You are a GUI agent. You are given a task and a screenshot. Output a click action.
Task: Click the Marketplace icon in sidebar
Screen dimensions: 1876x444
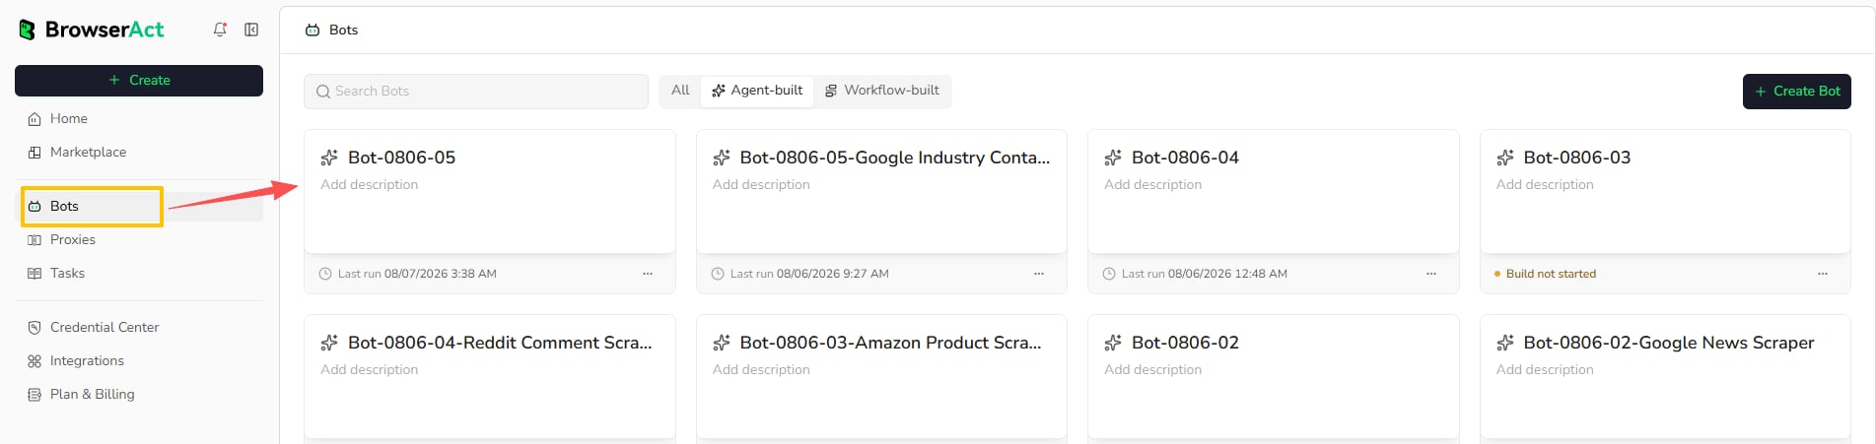coord(35,153)
